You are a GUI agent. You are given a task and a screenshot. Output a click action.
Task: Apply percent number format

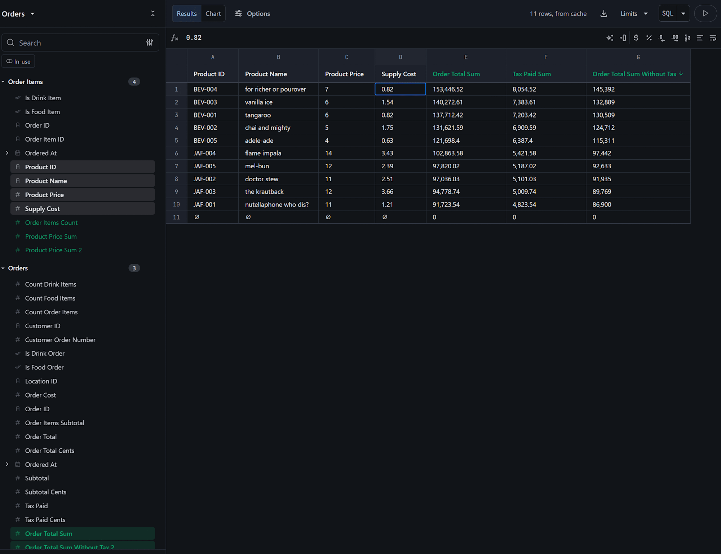click(x=649, y=38)
